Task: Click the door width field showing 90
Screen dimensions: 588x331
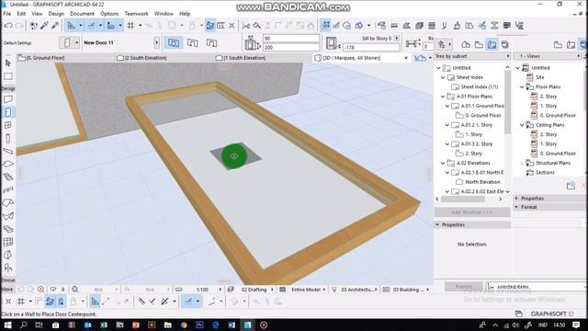Action: tap(291, 39)
